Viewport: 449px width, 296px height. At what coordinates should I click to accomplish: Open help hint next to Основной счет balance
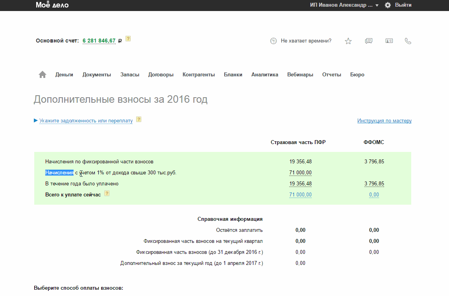pyautogui.click(x=128, y=39)
